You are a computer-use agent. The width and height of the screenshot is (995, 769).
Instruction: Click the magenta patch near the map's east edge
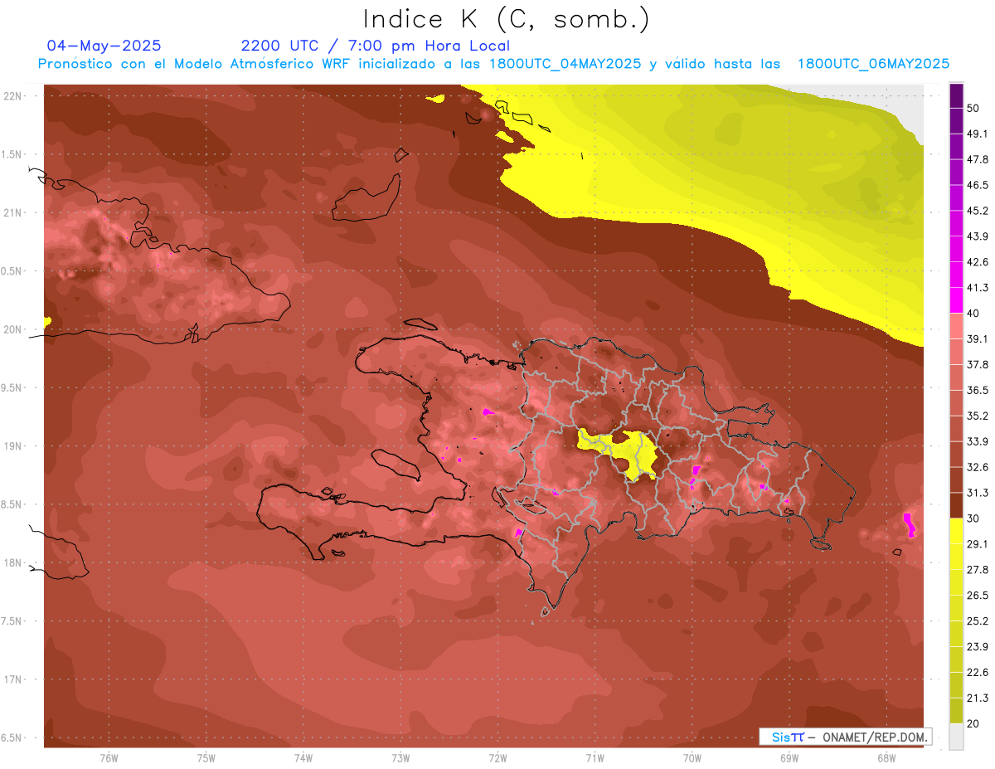[x=910, y=525]
